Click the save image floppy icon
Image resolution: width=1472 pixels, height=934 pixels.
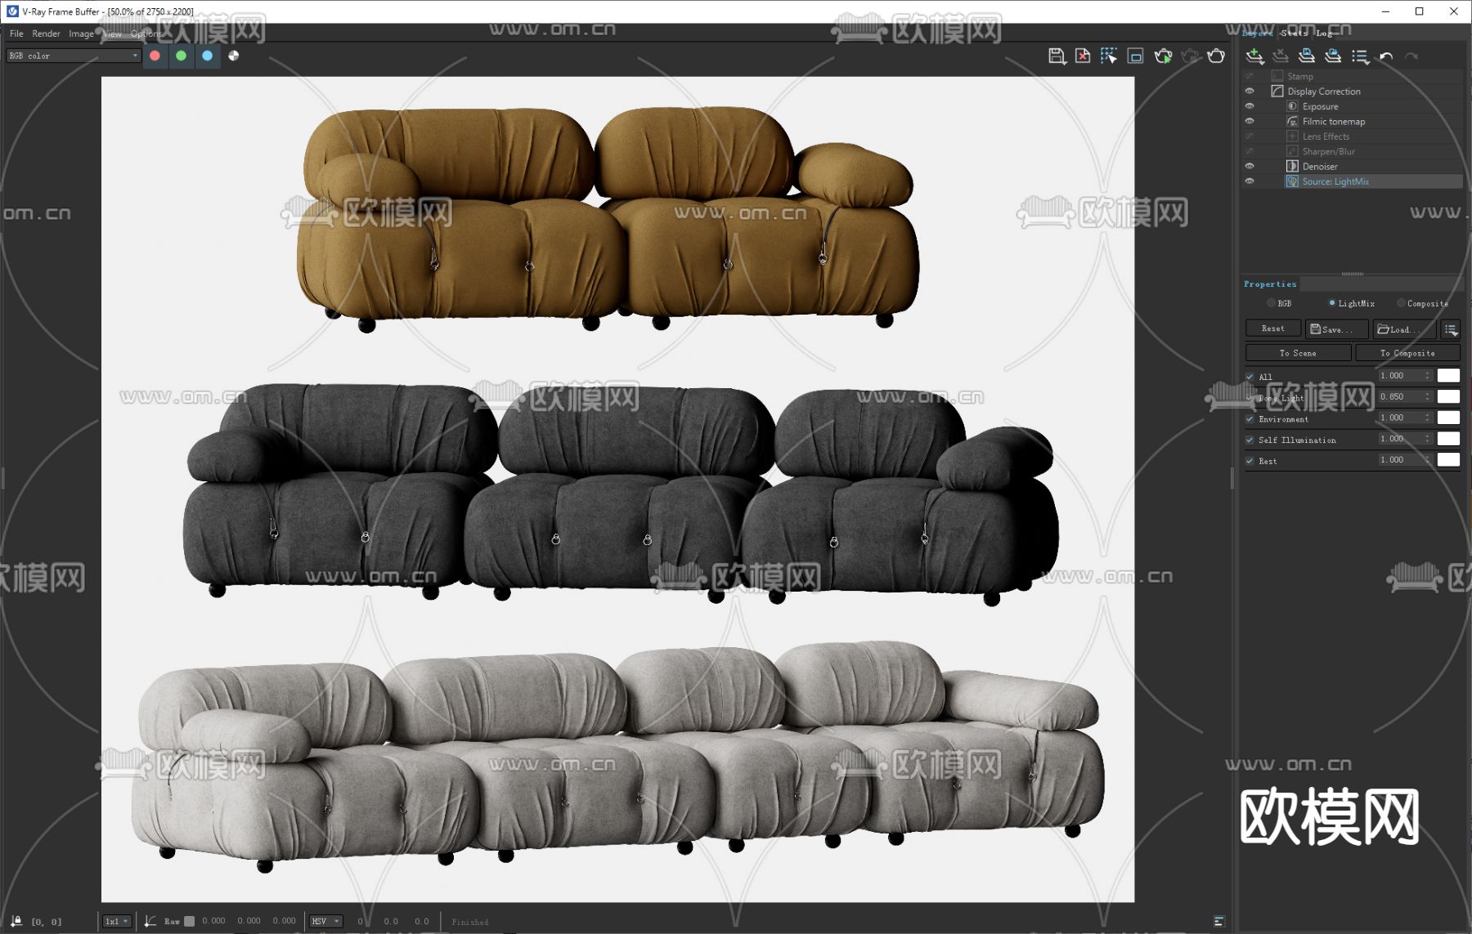point(1057,56)
